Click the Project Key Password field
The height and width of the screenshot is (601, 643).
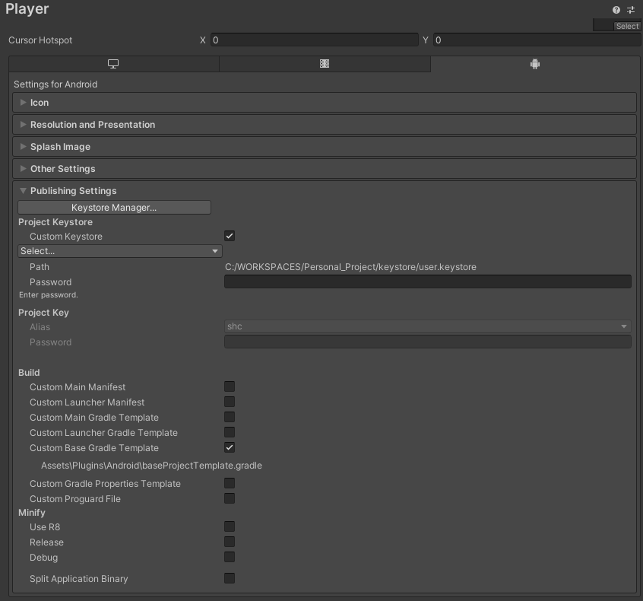(428, 342)
